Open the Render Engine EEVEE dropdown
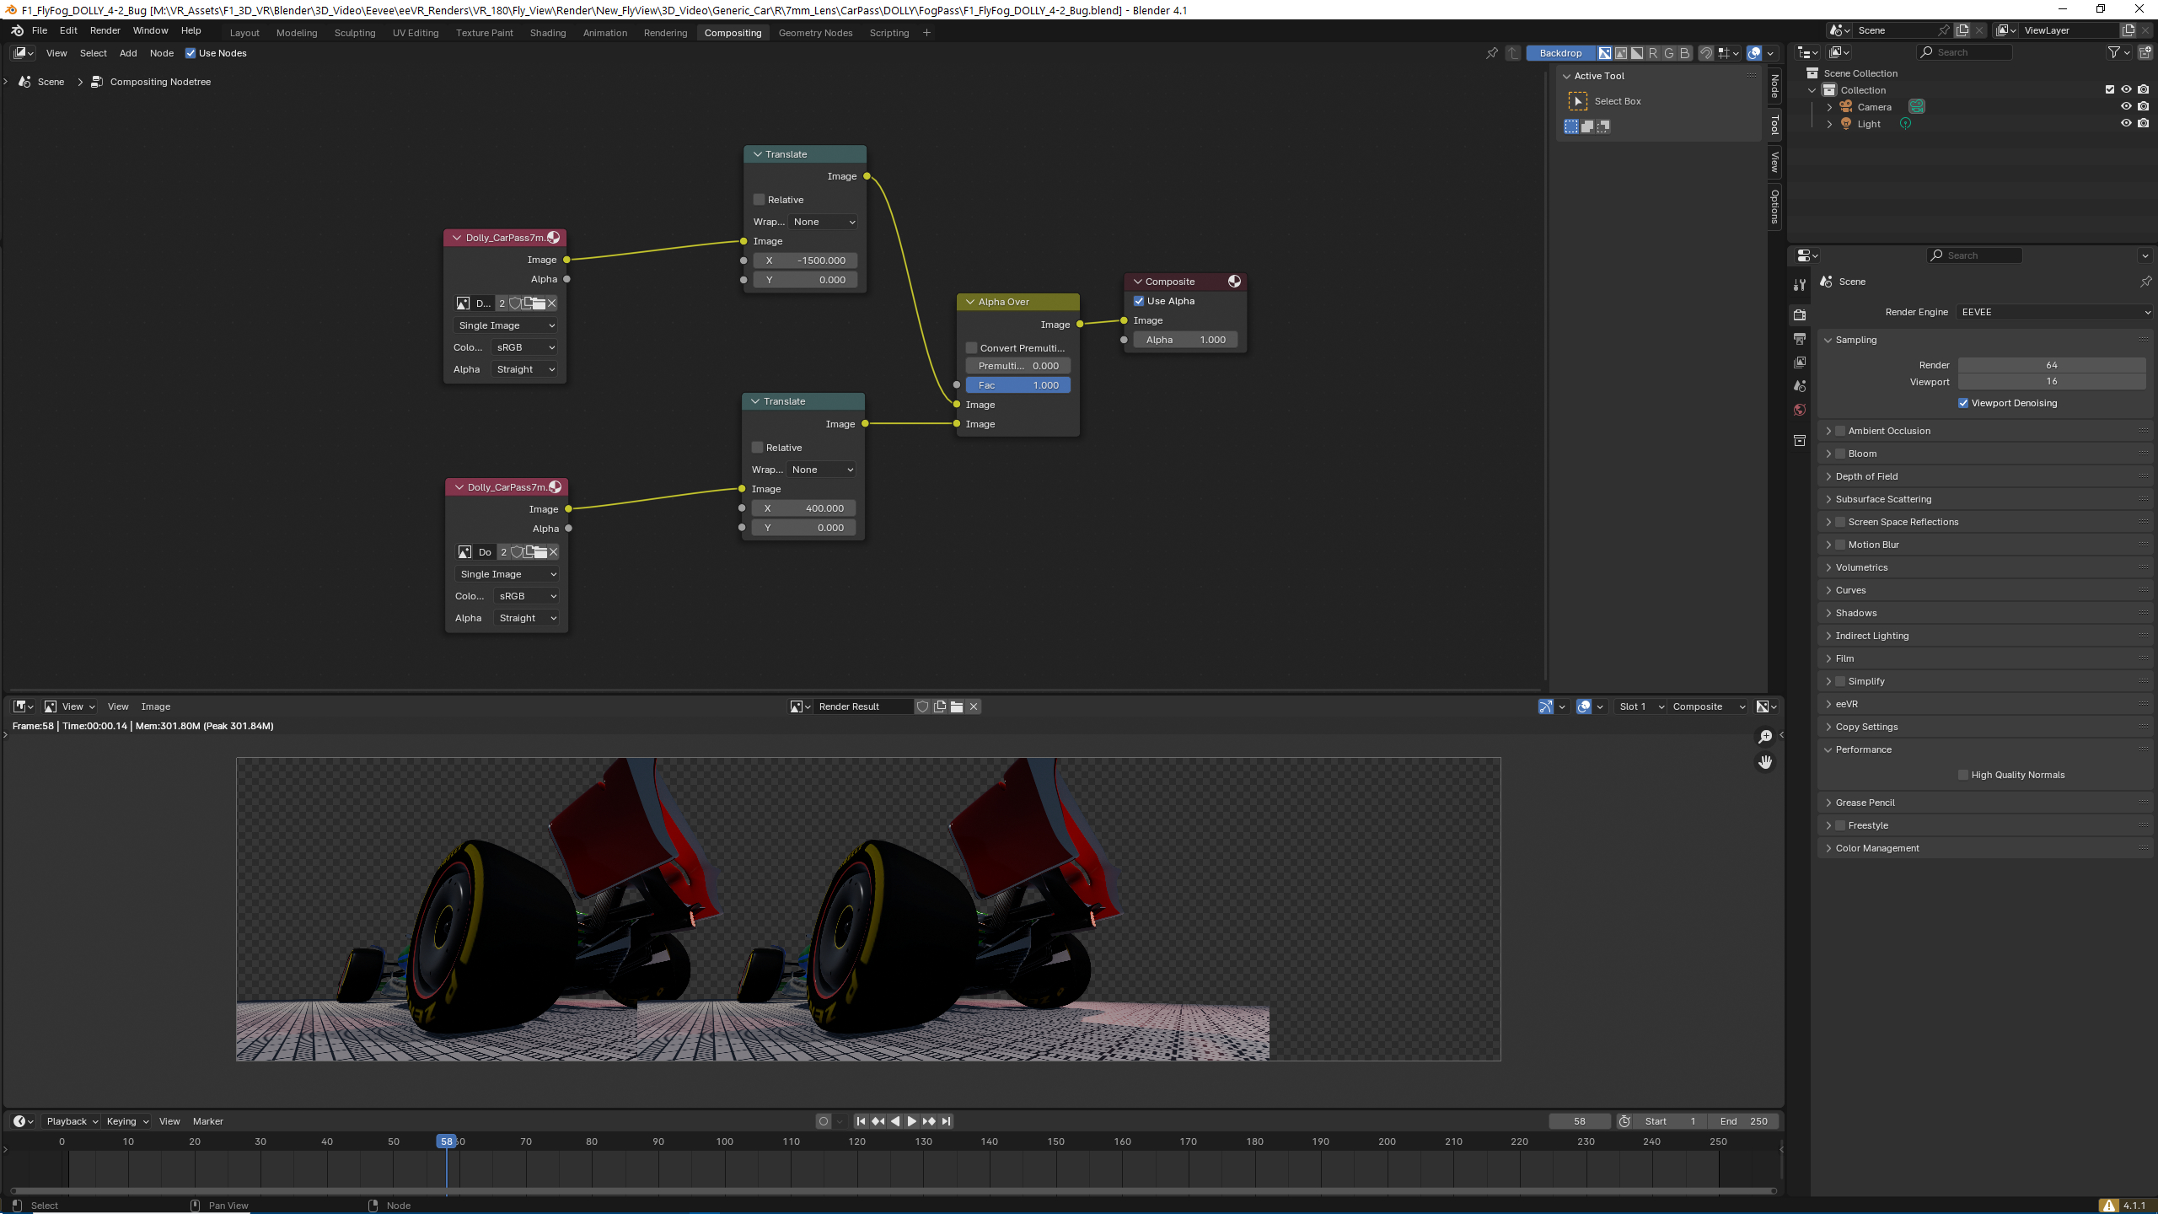Viewport: 2158px width, 1214px height. pyautogui.click(x=2055, y=312)
